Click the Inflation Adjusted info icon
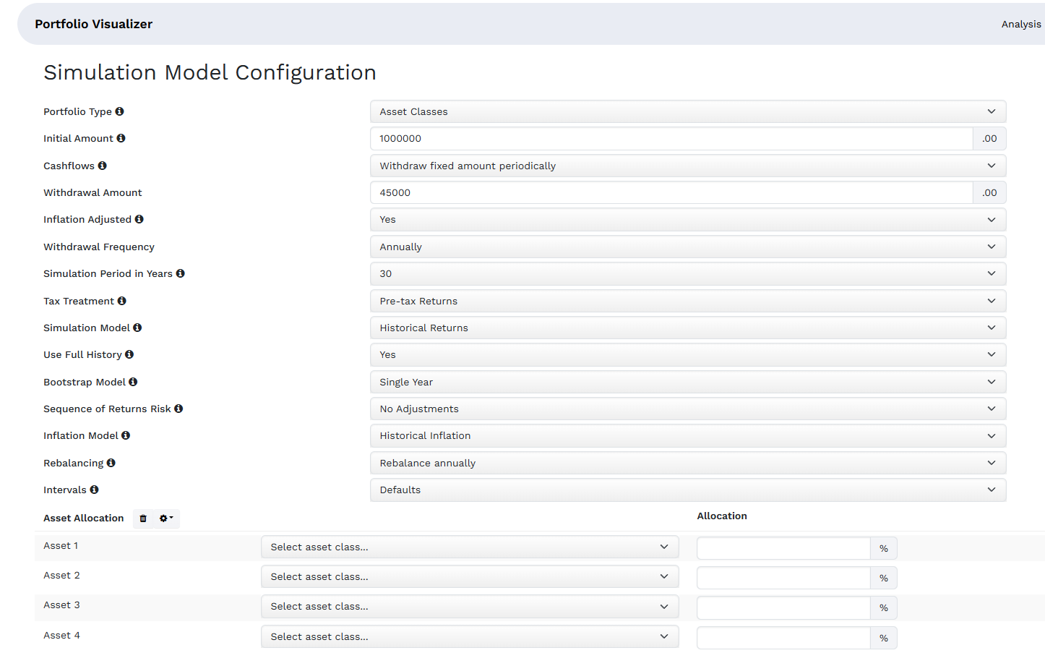 click(x=139, y=219)
